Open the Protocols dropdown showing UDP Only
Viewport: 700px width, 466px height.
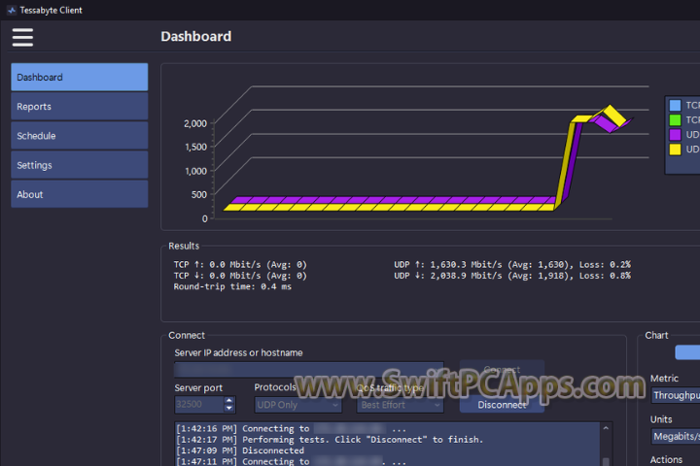tap(297, 405)
